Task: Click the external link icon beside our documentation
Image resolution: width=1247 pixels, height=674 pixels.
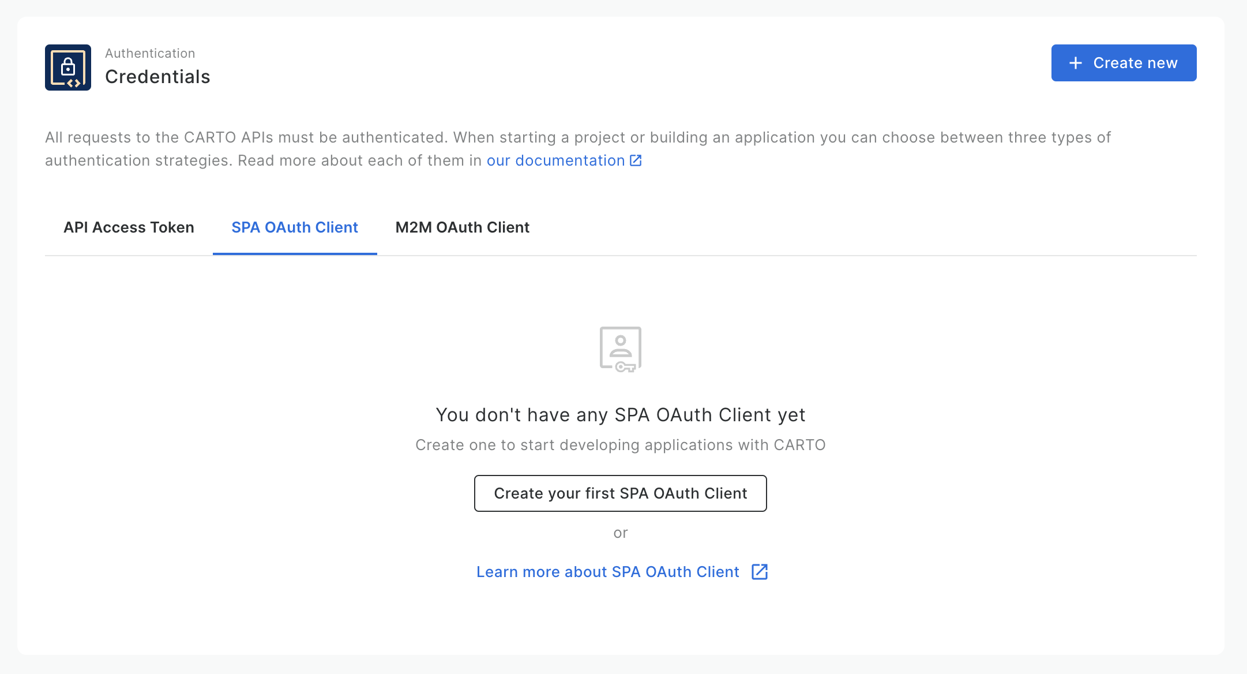Action: point(636,160)
